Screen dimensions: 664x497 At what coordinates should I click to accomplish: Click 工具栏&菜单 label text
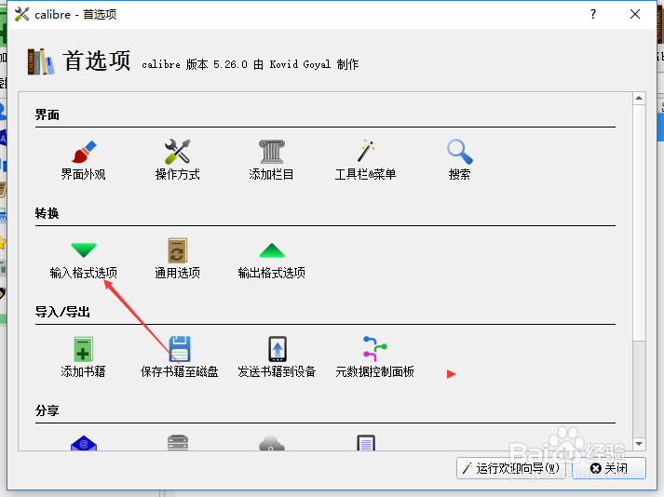365,174
